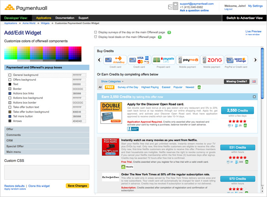Select the General background color swatch

pyautogui.click(x=10, y=75)
